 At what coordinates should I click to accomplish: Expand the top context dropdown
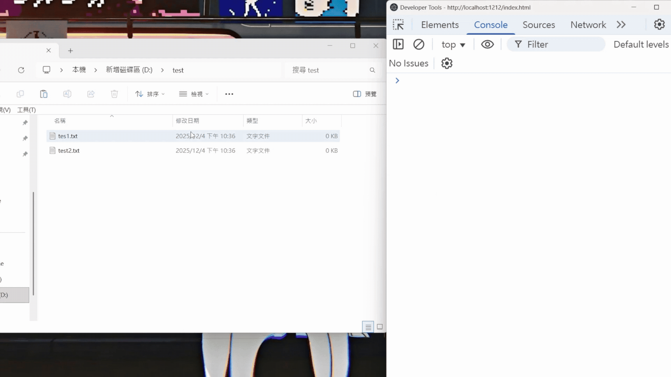453,45
